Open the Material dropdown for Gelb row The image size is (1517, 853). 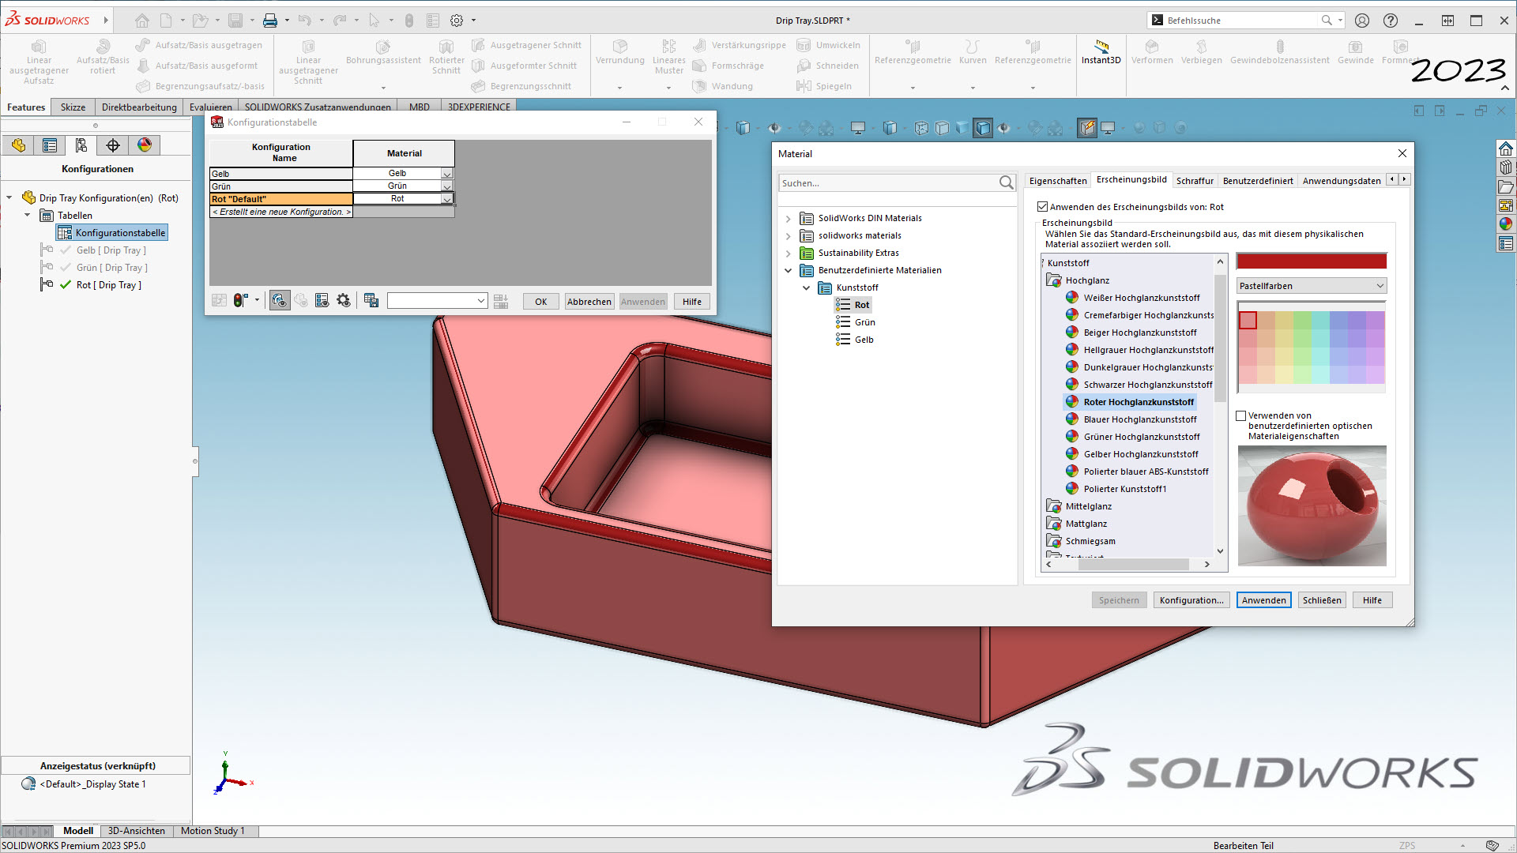[x=447, y=174]
